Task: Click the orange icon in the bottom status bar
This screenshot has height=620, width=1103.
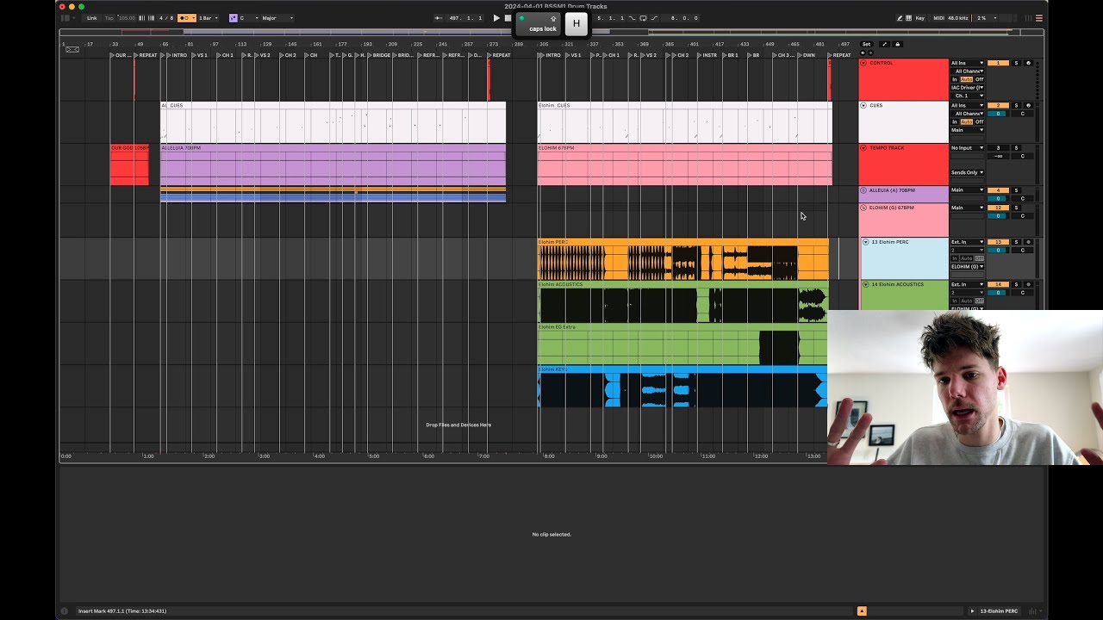Action: (x=862, y=611)
